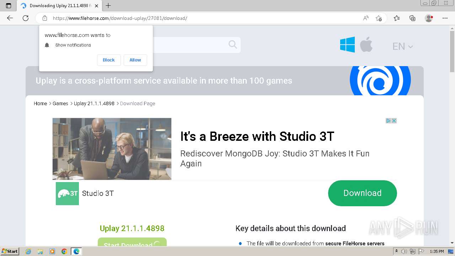The image size is (455, 256).
Task: Close the Downloading Uplay tab
Action: (96, 6)
